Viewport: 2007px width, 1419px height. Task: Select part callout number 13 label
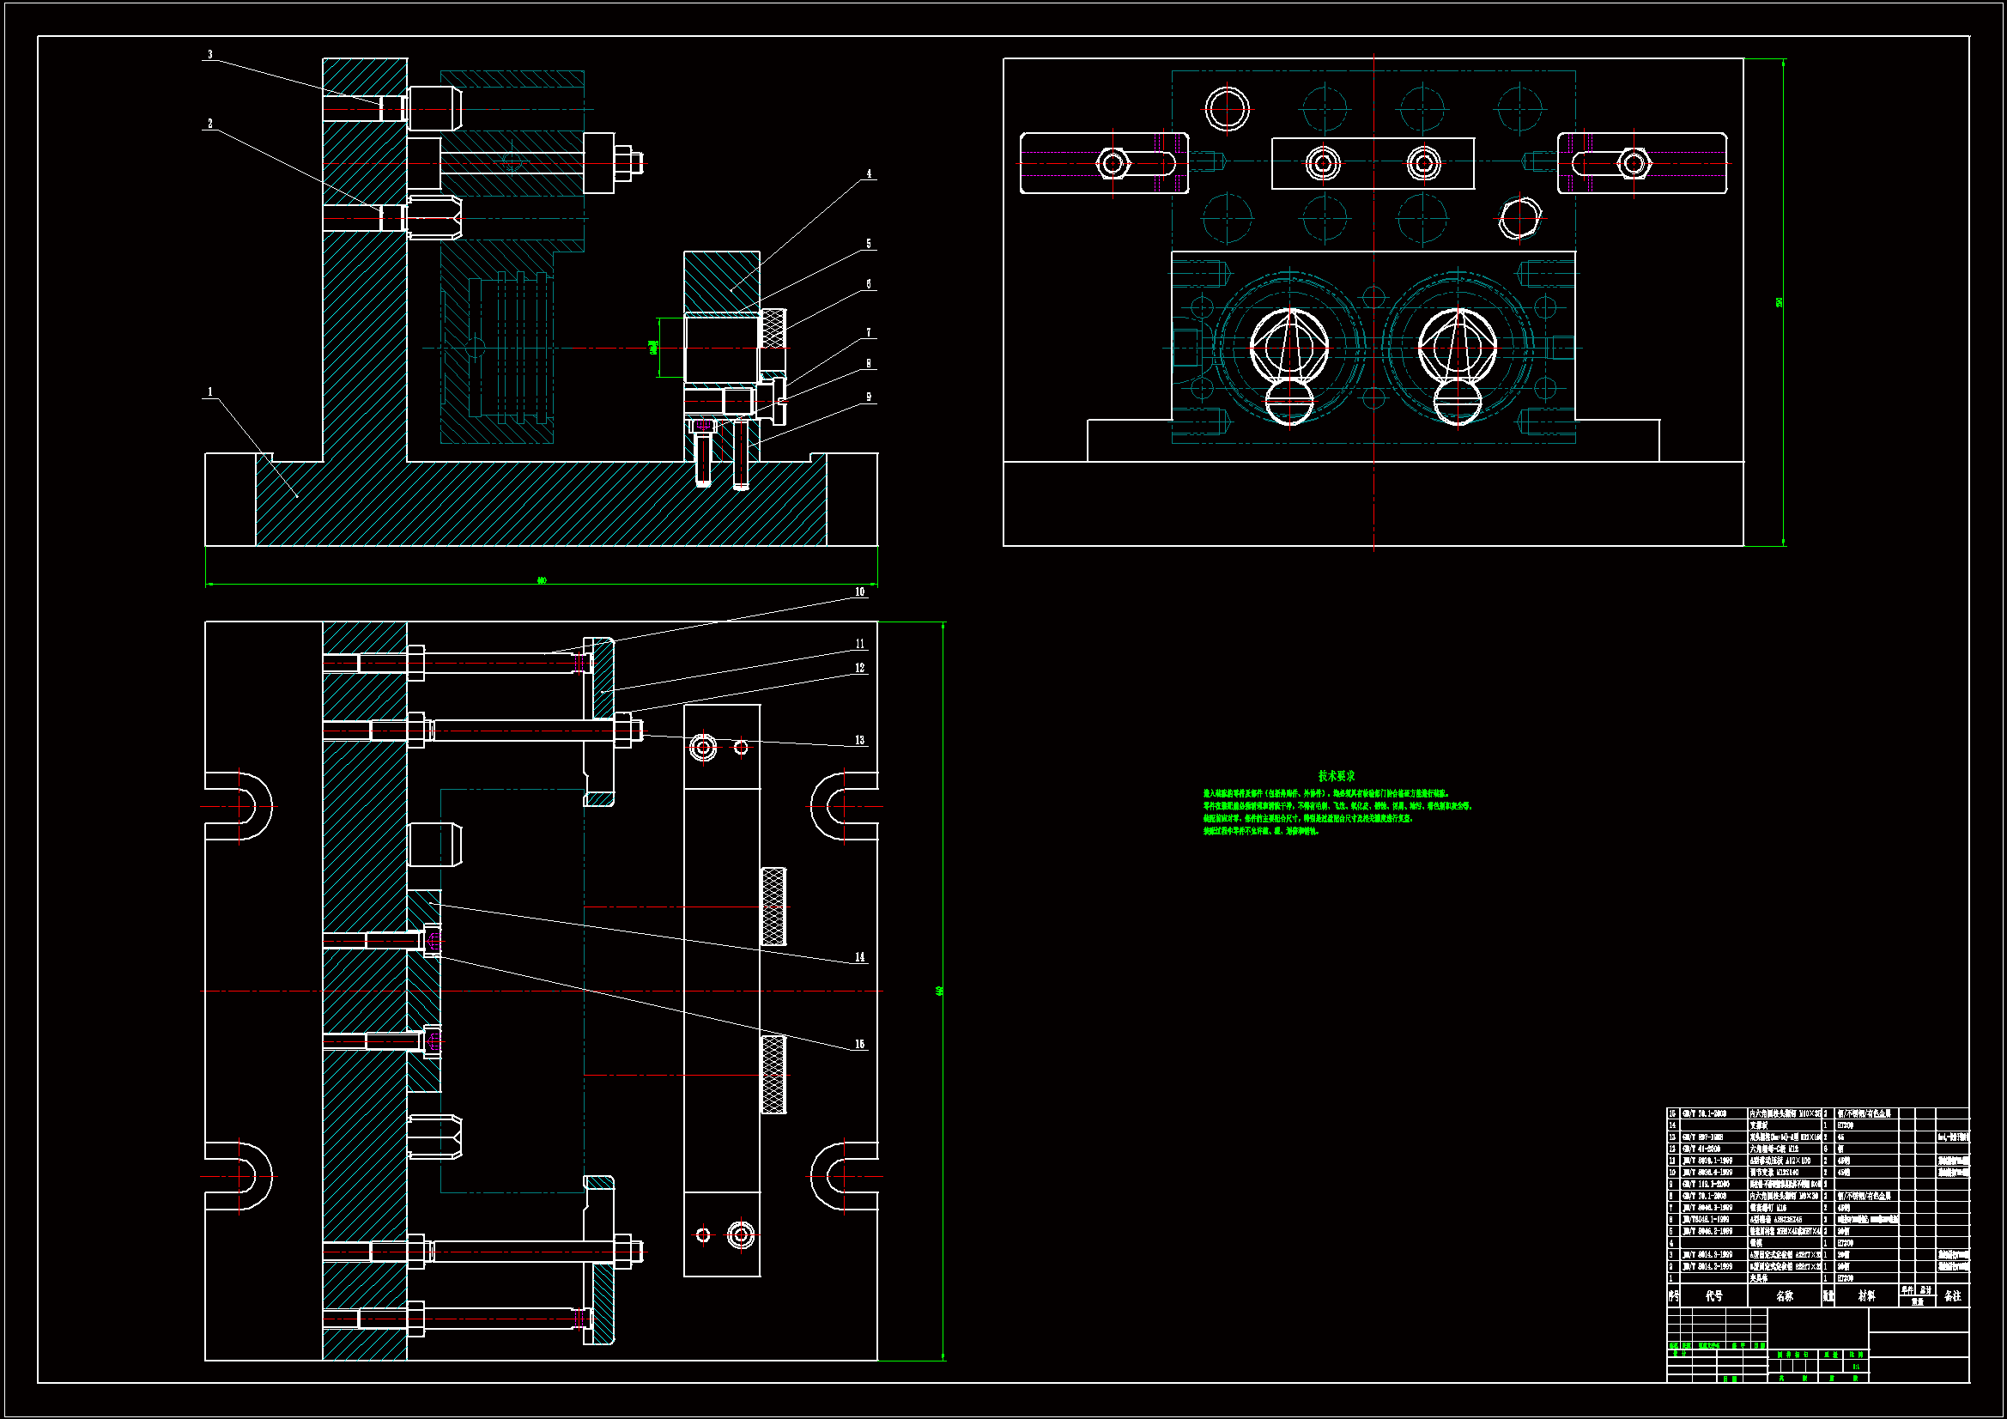[859, 740]
